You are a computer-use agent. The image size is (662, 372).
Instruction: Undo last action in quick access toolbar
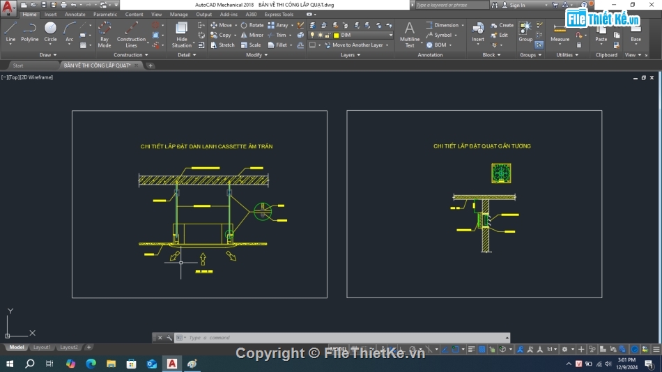tap(73, 5)
